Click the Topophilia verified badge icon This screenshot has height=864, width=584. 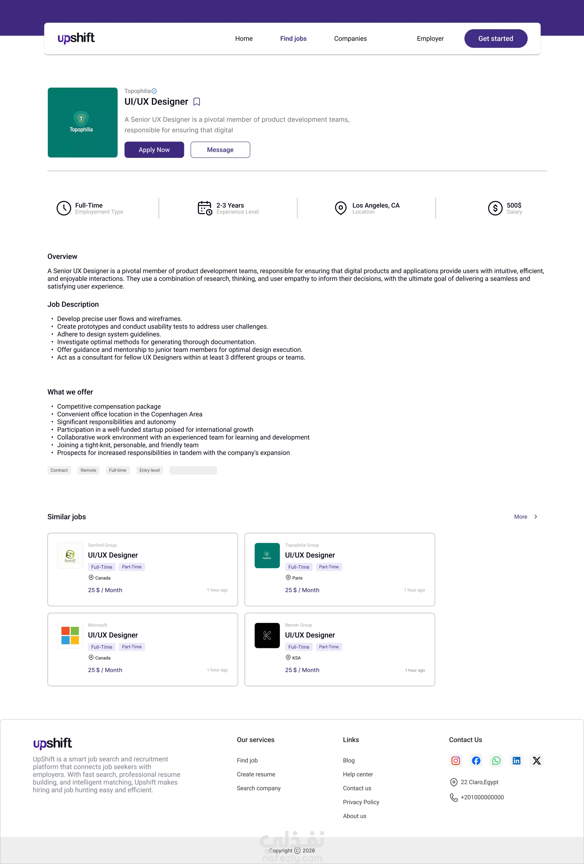coord(154,91)
